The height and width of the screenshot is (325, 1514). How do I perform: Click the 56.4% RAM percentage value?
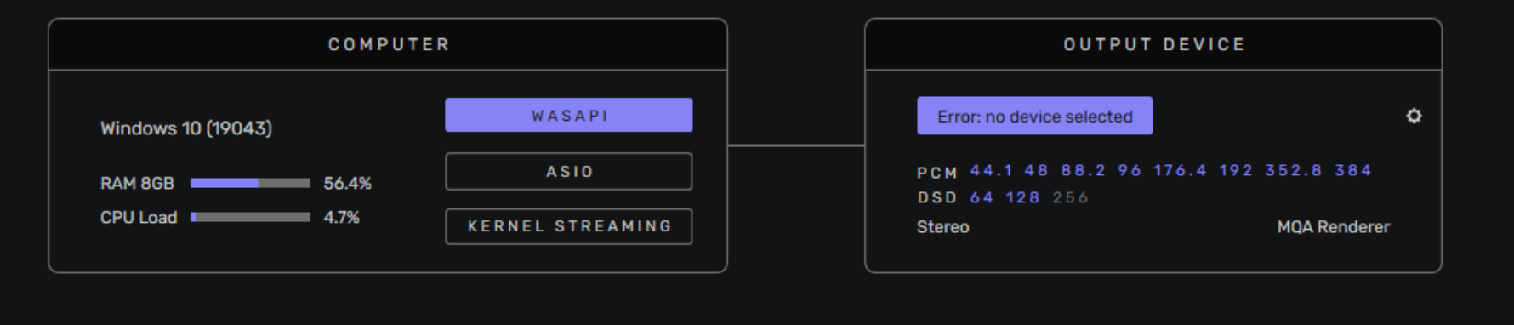tap(347, 183)
